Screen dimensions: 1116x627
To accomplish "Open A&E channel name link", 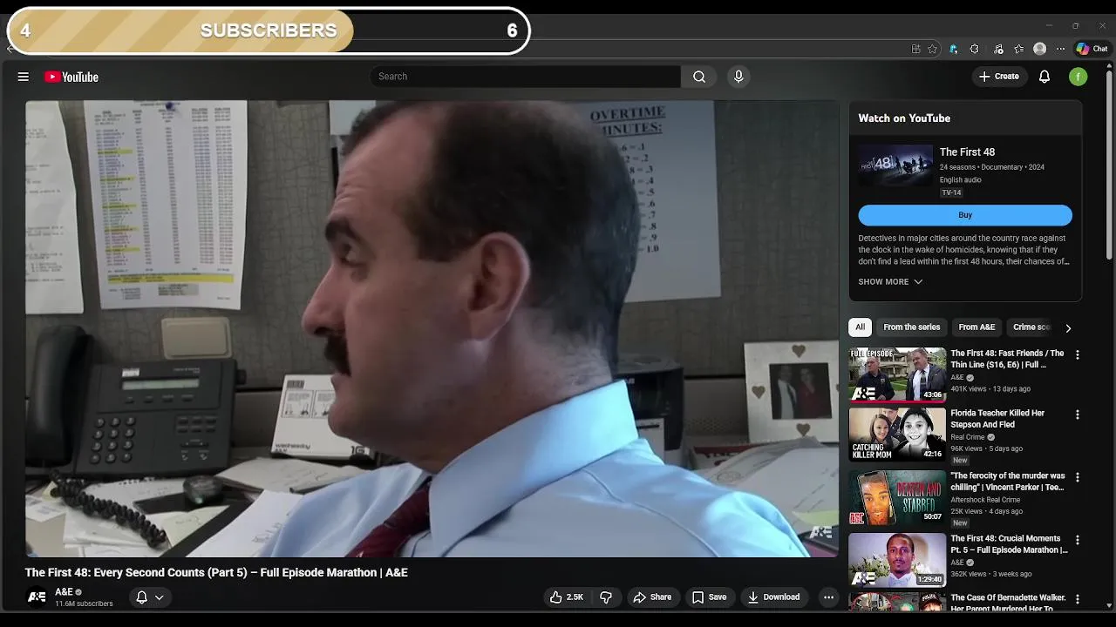I will point(64,592).
